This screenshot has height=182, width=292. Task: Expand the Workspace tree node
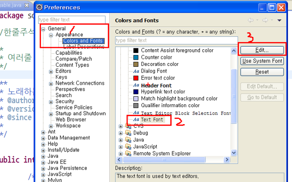[x=51, y=126]
